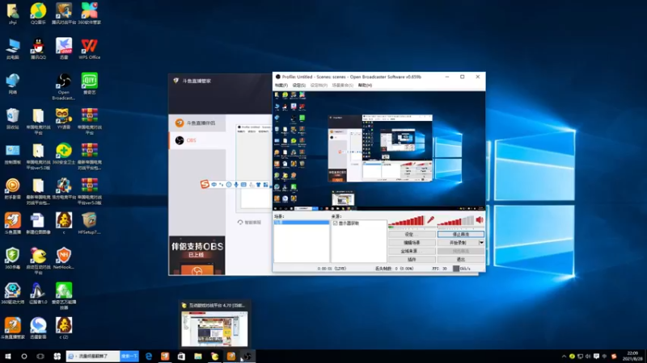Click the 伴侣支持OBS banner in Douyu window

(197, 255)
